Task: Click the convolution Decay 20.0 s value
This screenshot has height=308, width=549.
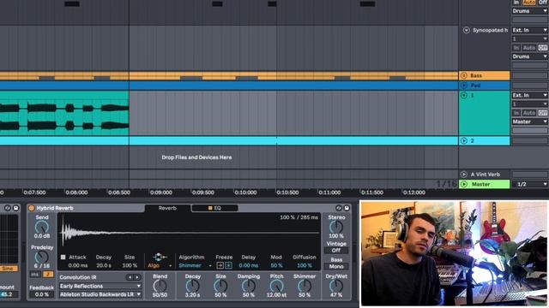Action: 104,265
